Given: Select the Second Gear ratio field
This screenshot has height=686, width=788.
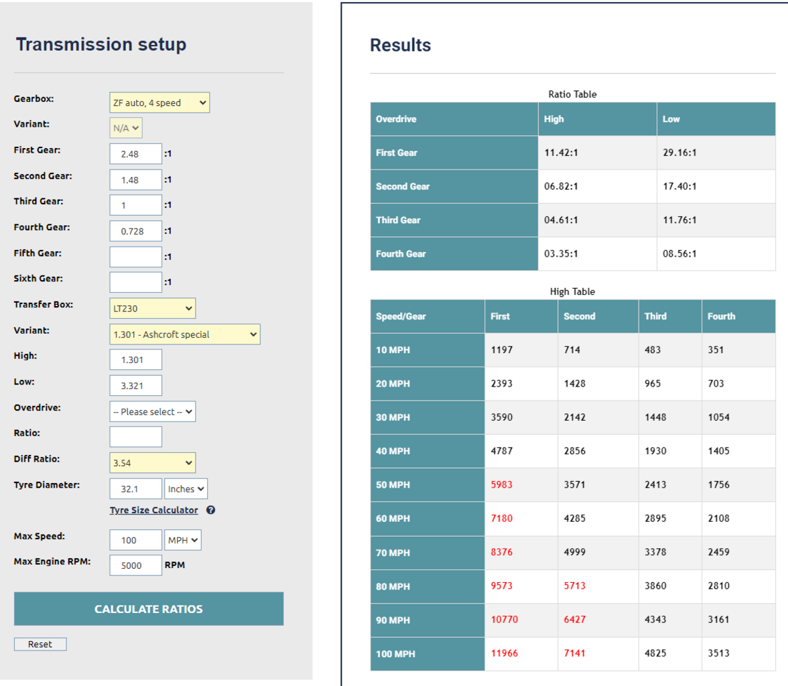Looking at the screenshot, I should pyautogui.click(x=135, y=180).
